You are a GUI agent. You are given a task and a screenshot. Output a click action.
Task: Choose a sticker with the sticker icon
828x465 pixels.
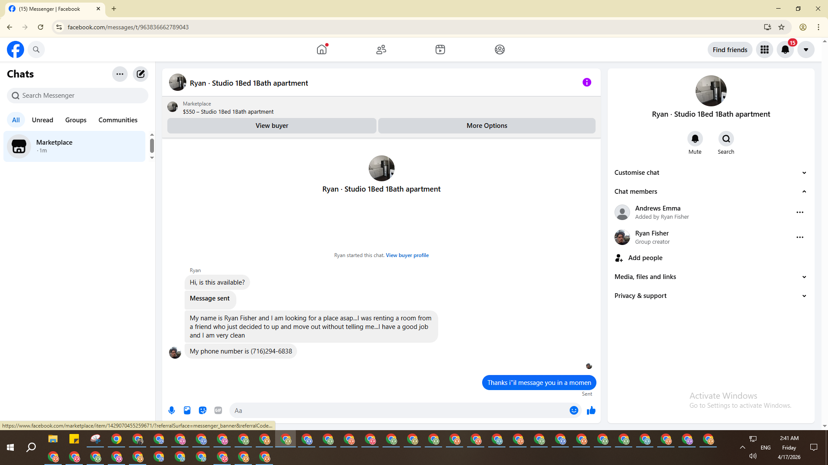203,410
